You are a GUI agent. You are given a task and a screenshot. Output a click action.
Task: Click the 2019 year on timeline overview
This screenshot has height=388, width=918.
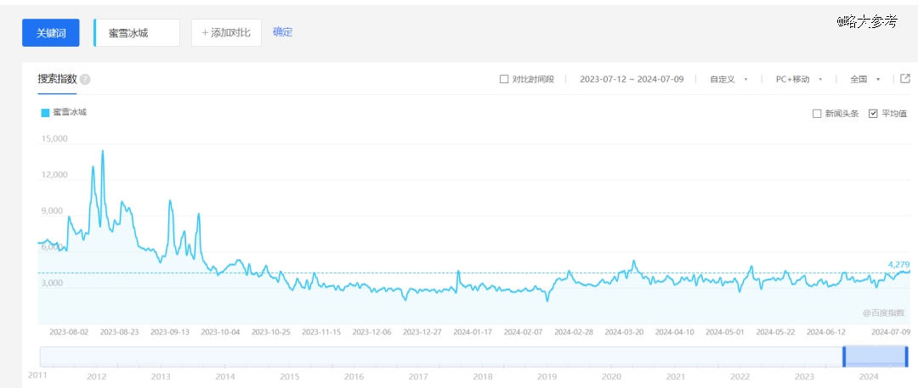coord(547,376)
